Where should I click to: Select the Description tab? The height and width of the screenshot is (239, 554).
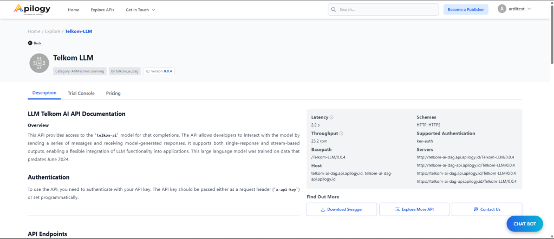pyautogui.click(x=44, y=93)
